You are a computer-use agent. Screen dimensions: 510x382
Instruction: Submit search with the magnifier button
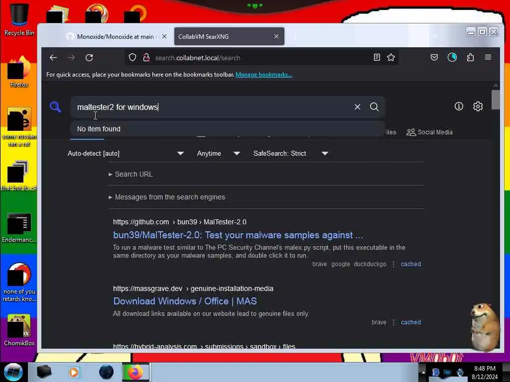click(x=375, y=107)
